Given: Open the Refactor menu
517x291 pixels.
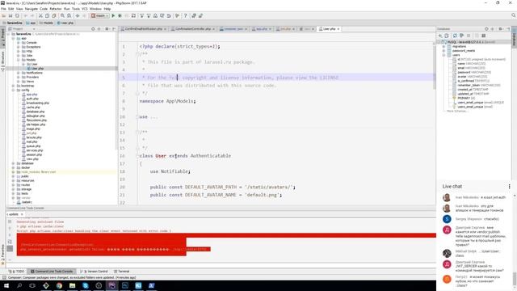Looking at the screenshot, I should coord(56,9).
